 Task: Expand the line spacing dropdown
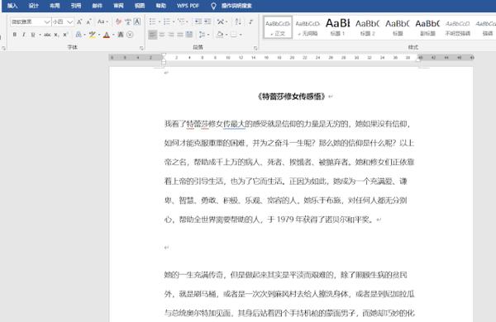tap(208, 35)
